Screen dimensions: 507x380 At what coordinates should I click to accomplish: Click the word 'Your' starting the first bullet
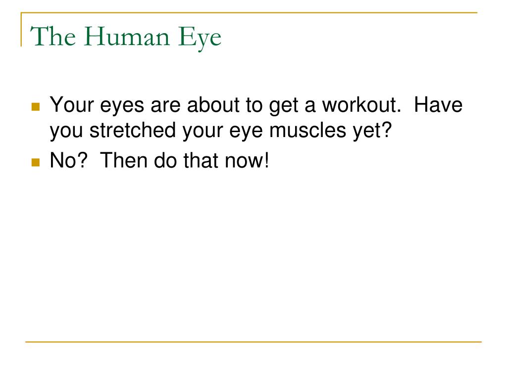pyautogui.click(x=72, y=105)
